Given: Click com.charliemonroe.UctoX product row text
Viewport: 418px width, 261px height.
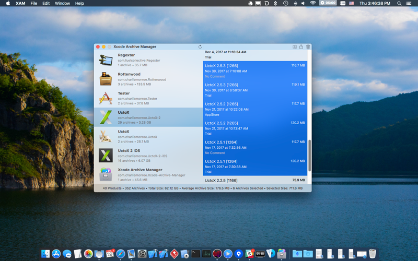Looking at the screenshot, I should pyautogui.click(x=137, y=137).
